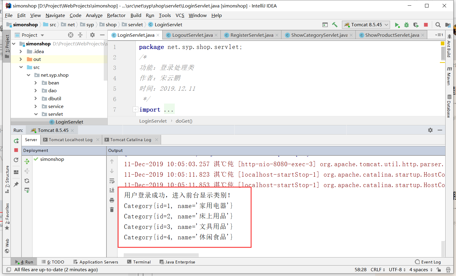Image resolution: width=456 pixels, height=276 pixels.
Task: Open Tomcat Catalina Log tab
Action: (x=131, y=140)
